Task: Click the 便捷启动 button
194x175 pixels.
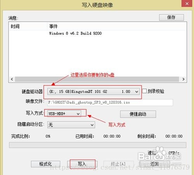Action: click(x=138, y=114)
